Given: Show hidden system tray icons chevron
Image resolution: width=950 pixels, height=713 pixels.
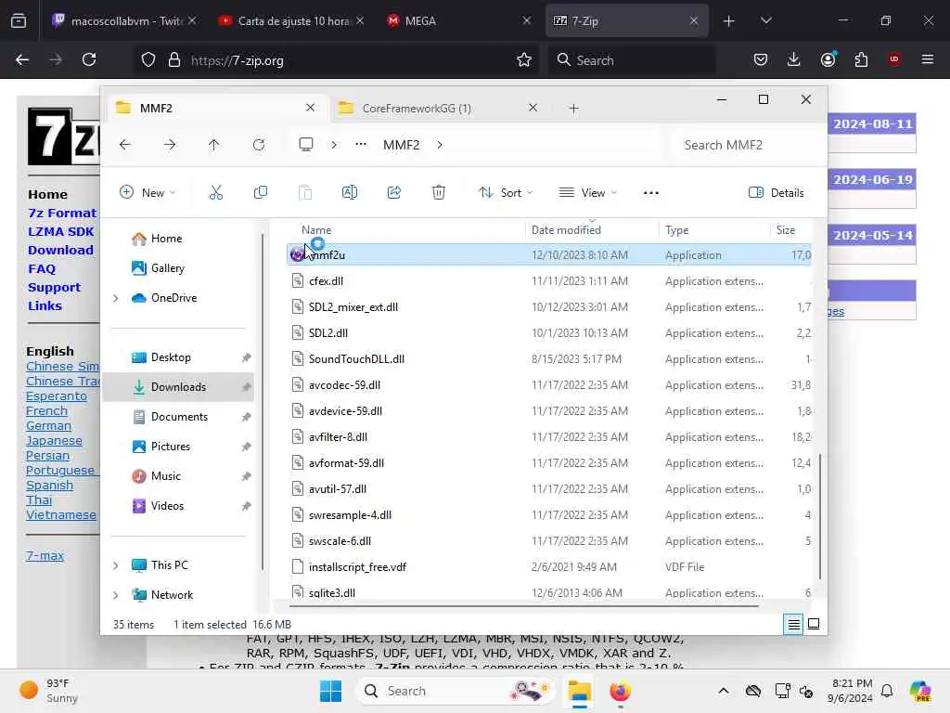Looking at the screenshot, I should (724, 691).
